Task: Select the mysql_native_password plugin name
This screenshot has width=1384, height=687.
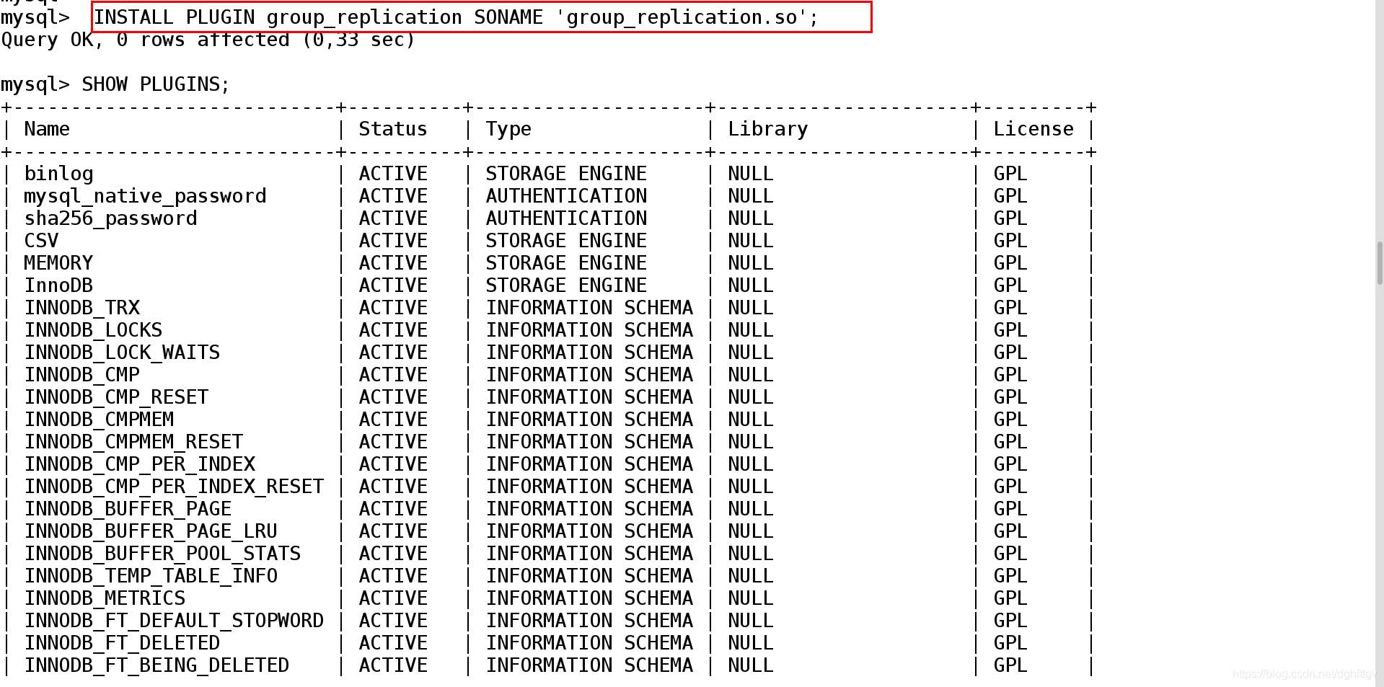Action: 145,196
